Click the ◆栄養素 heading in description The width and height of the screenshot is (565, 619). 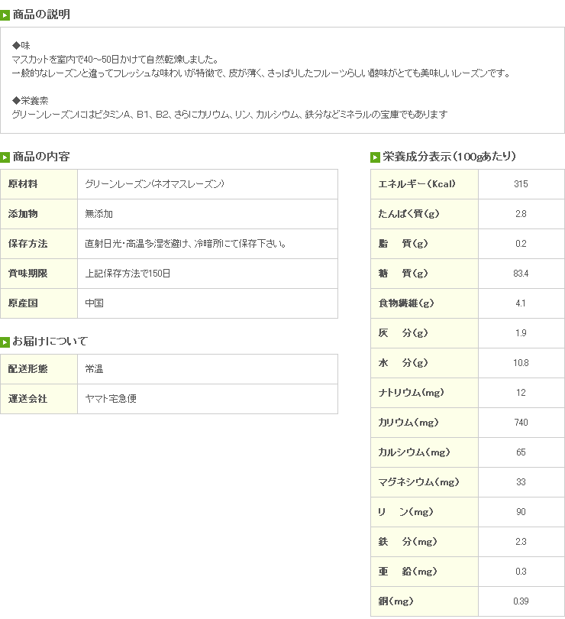pyautogui.click(x=30, y=101)
